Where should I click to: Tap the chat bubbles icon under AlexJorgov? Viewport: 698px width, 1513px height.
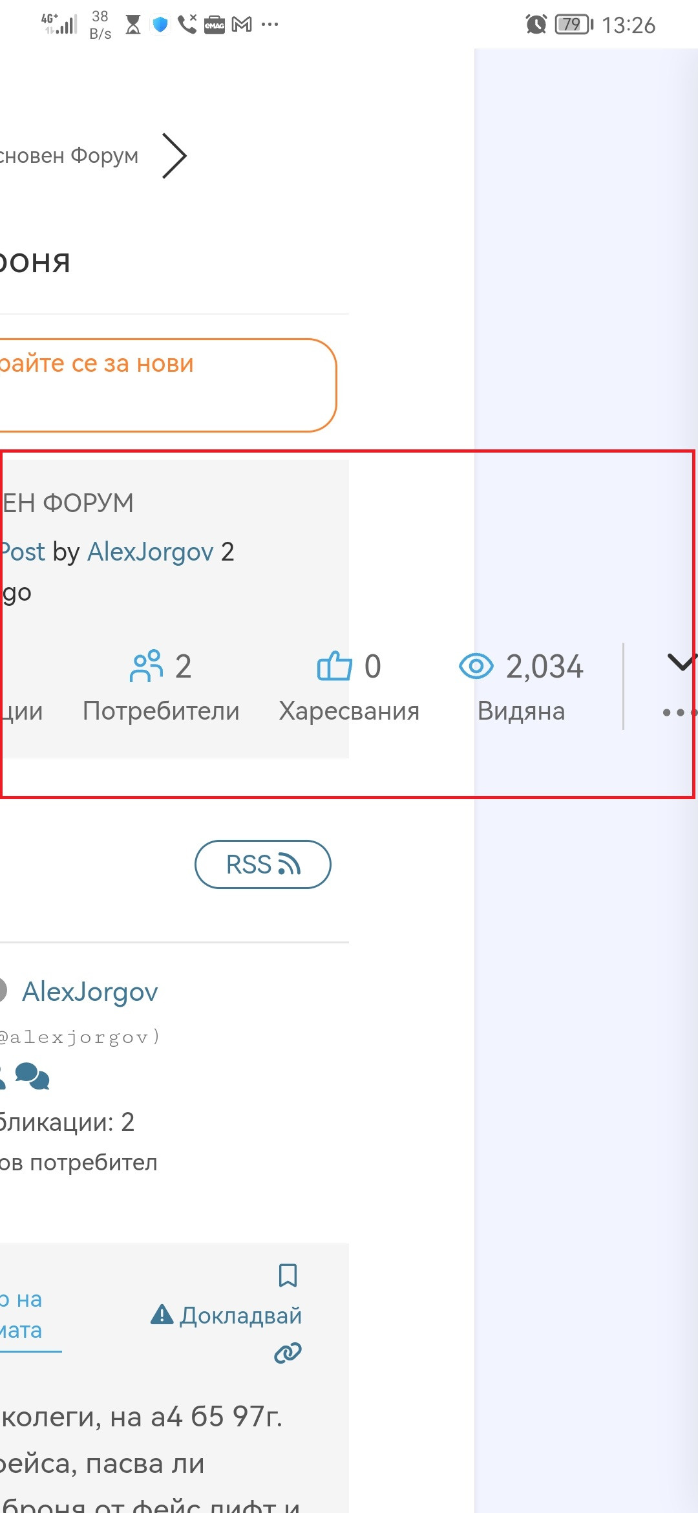click(x=32, y=1077)
